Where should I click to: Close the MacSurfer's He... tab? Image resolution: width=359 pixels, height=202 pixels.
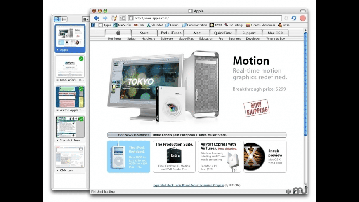pyautogui.click(x=57, y=80)
